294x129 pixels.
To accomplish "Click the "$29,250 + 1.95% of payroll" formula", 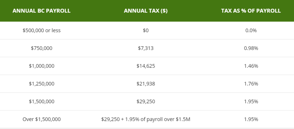I will point(146,119).
